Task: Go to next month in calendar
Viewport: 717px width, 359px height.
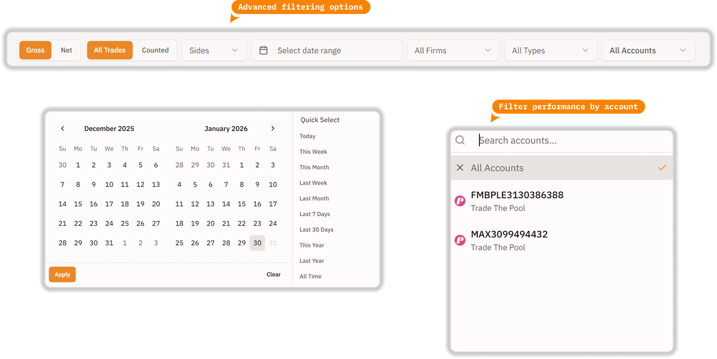Action: click(x=273, y=128)
